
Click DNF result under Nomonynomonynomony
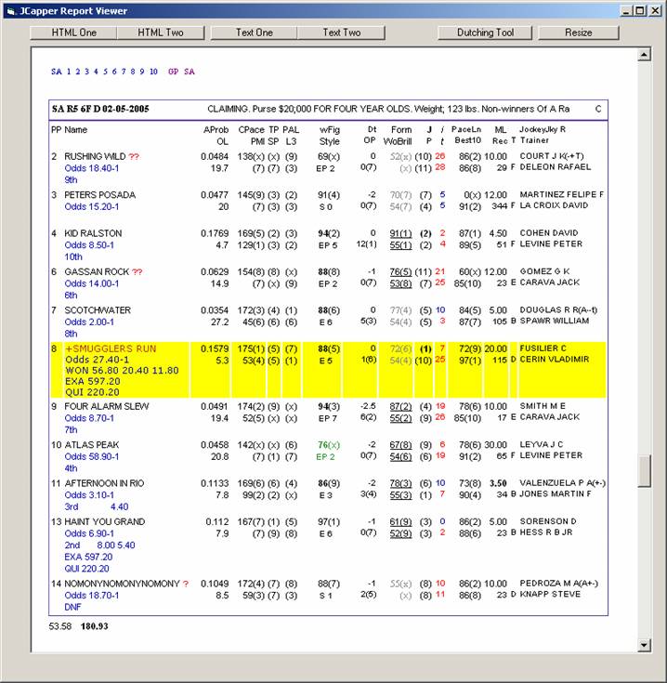click(72, 607)
